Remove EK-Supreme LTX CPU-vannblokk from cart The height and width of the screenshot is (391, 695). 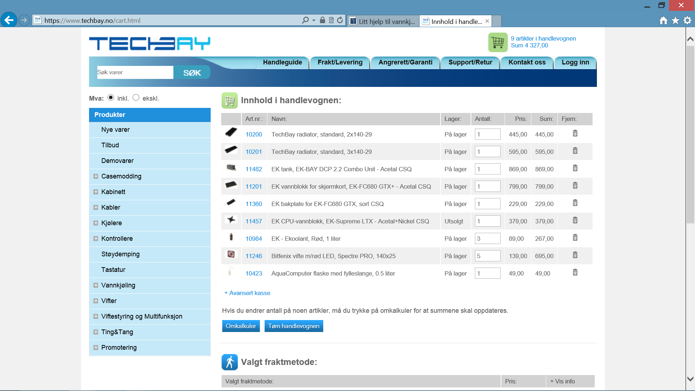click(575, 220)
